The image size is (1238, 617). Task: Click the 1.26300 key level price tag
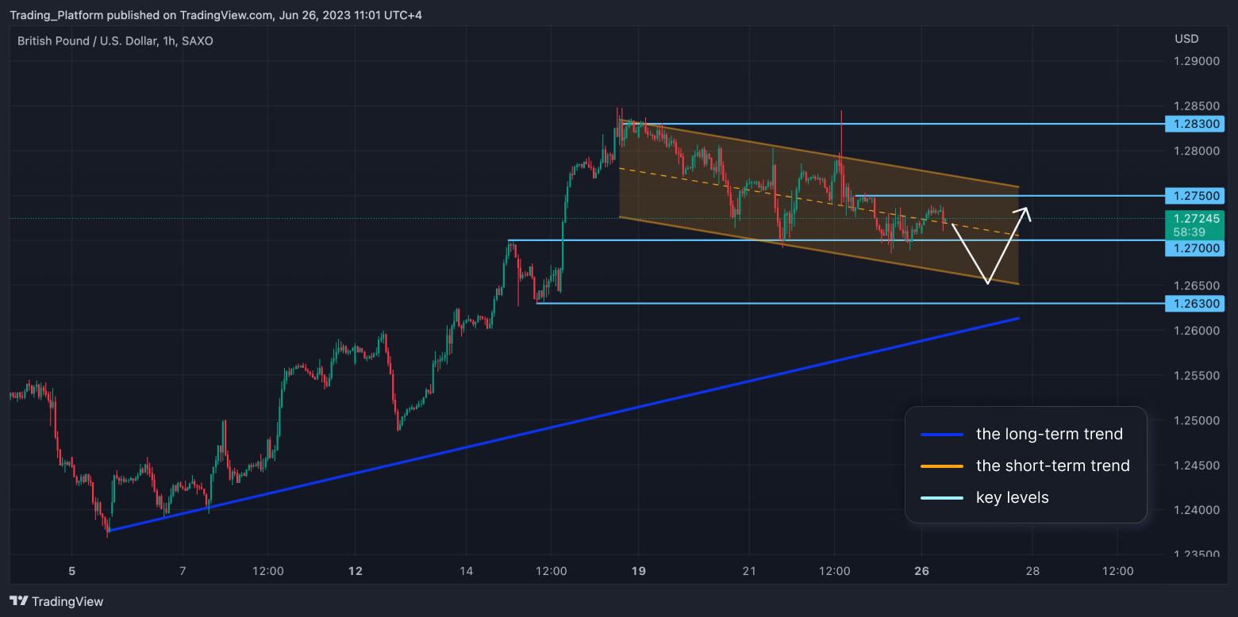(1195, 303)
